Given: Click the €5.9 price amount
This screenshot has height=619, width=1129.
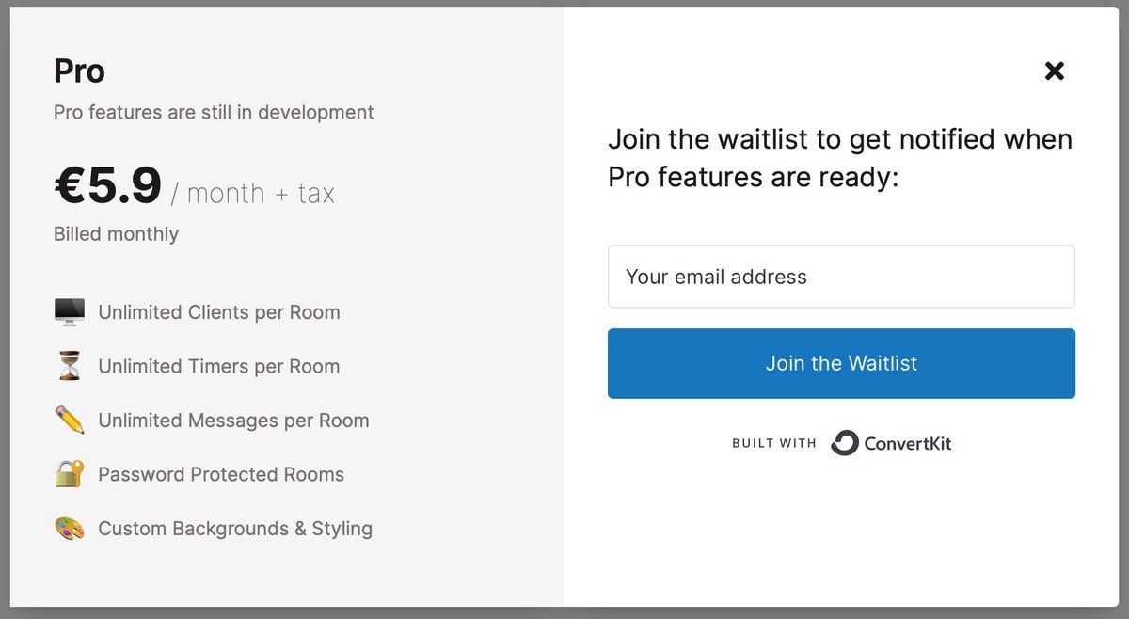Looking at the screenshot, I should 108,186.
